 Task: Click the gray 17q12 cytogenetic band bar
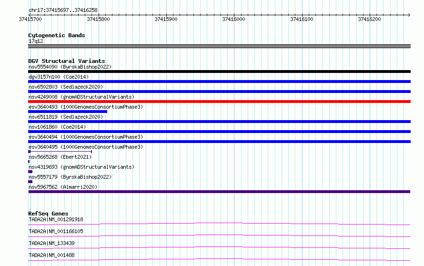(219, 46)
